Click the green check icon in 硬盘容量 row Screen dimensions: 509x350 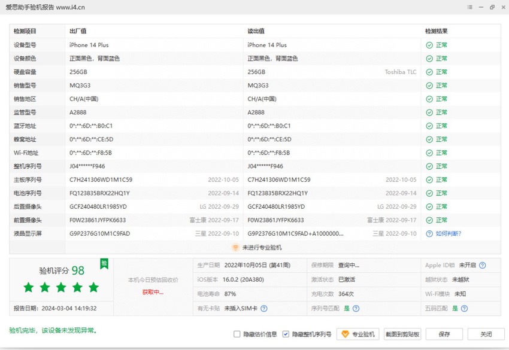point(429,72)
